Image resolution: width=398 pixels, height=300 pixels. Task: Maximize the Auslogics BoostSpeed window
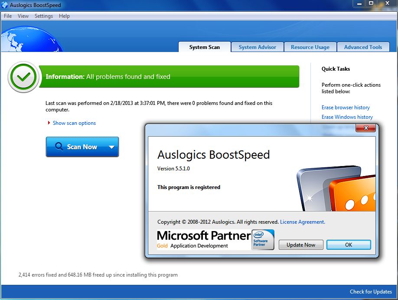(x=371, y=3)
